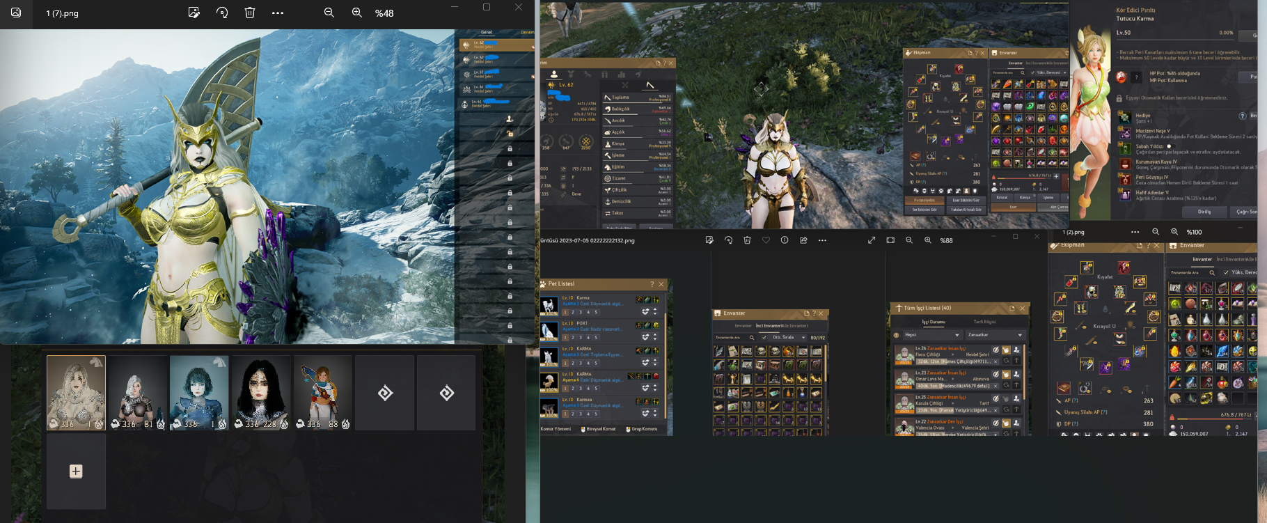1267x523 pixels.
Task: Delete the 2023-07-05 screenshot with trash icon
Action: click(747, 240)
